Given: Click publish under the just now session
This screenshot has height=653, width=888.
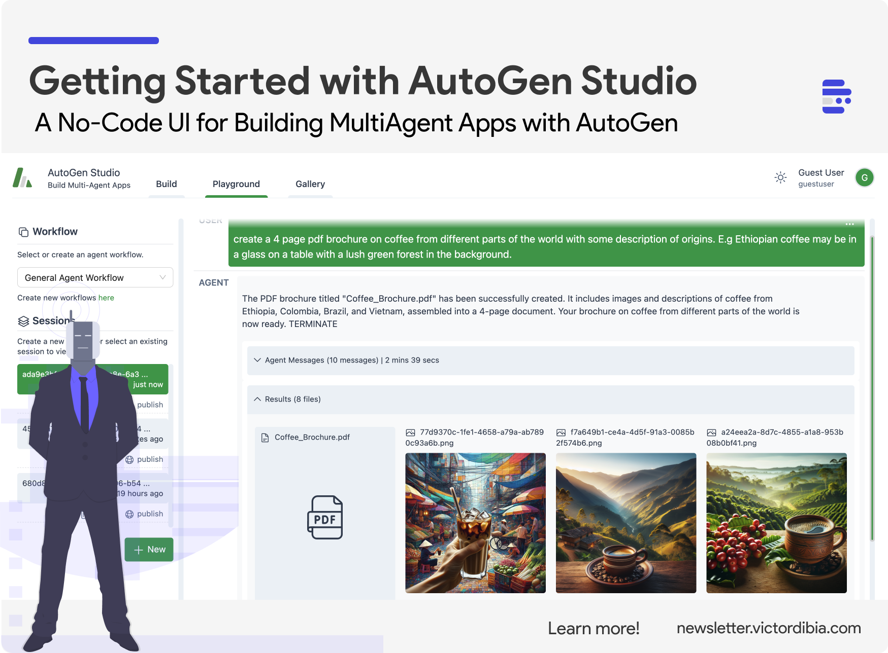Looking at the screenshot, I should pos(150,405).
